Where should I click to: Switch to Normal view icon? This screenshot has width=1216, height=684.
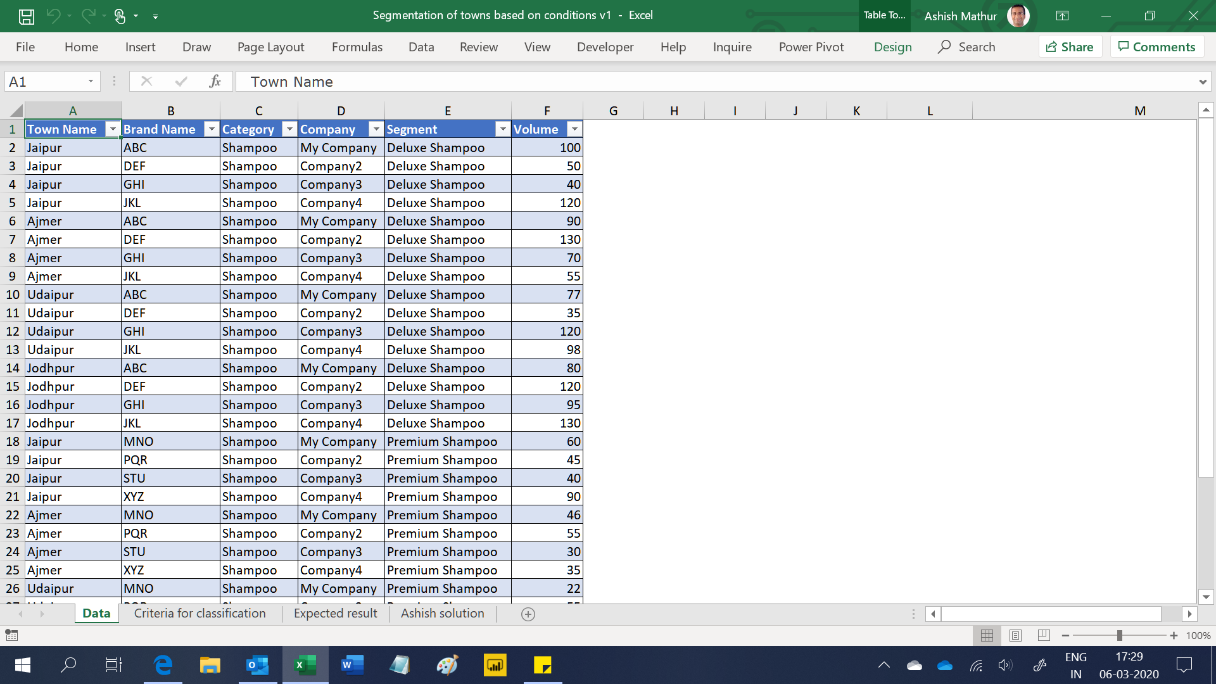(x=987, y=635)
